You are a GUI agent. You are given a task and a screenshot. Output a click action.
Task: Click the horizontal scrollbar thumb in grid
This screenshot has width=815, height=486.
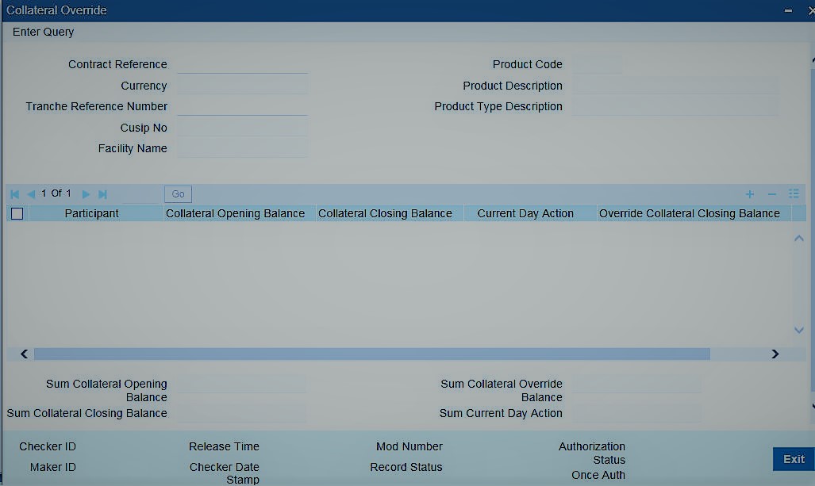point(372,354)
